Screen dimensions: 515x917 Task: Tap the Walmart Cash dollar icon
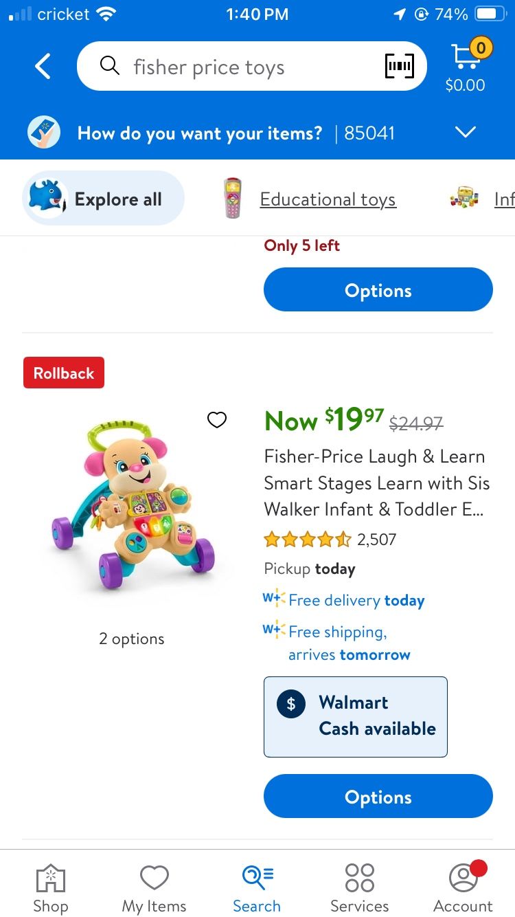[291, 703]
